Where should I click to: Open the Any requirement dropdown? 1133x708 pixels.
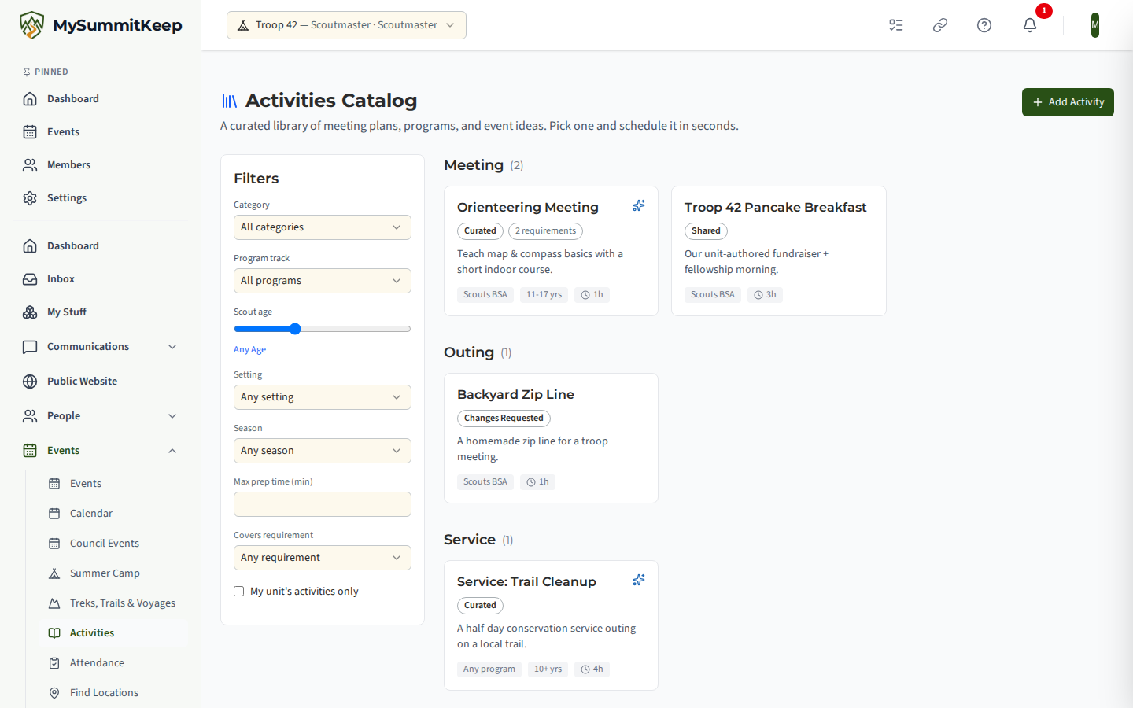coord(323,558)
